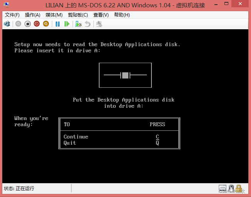Click the red Shut Down icon
The height and width of the screenshot is (197, 251).
[x=37, y=24]
